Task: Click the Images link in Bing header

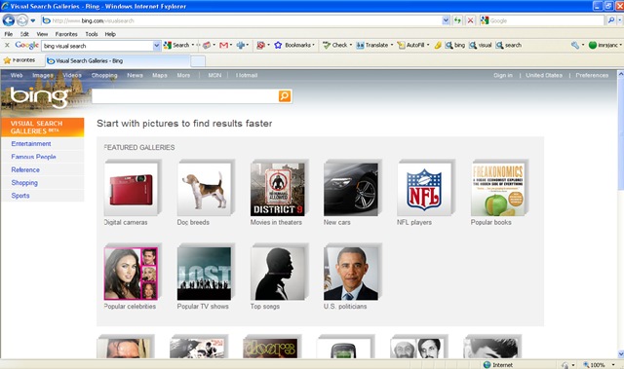Action: point(43,75)
